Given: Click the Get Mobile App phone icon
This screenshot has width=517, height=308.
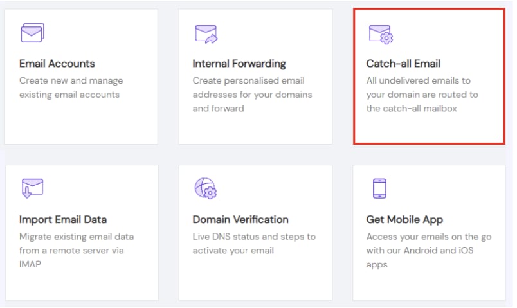Looking at the screenshot, I should pos(379,188).
